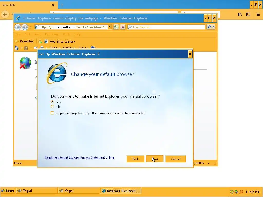The width and height of the screenshot is (263, 197).
Task: Click the Live Search magnifier button
Action: point(209,27)
